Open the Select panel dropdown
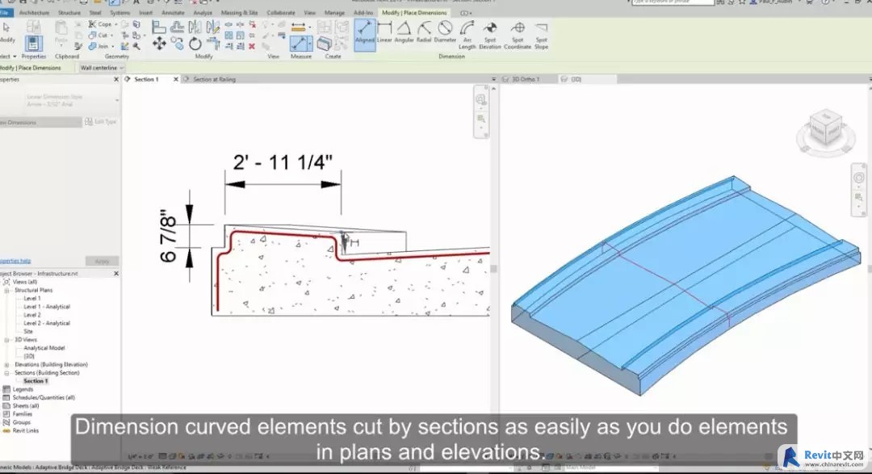 point(9,57)
